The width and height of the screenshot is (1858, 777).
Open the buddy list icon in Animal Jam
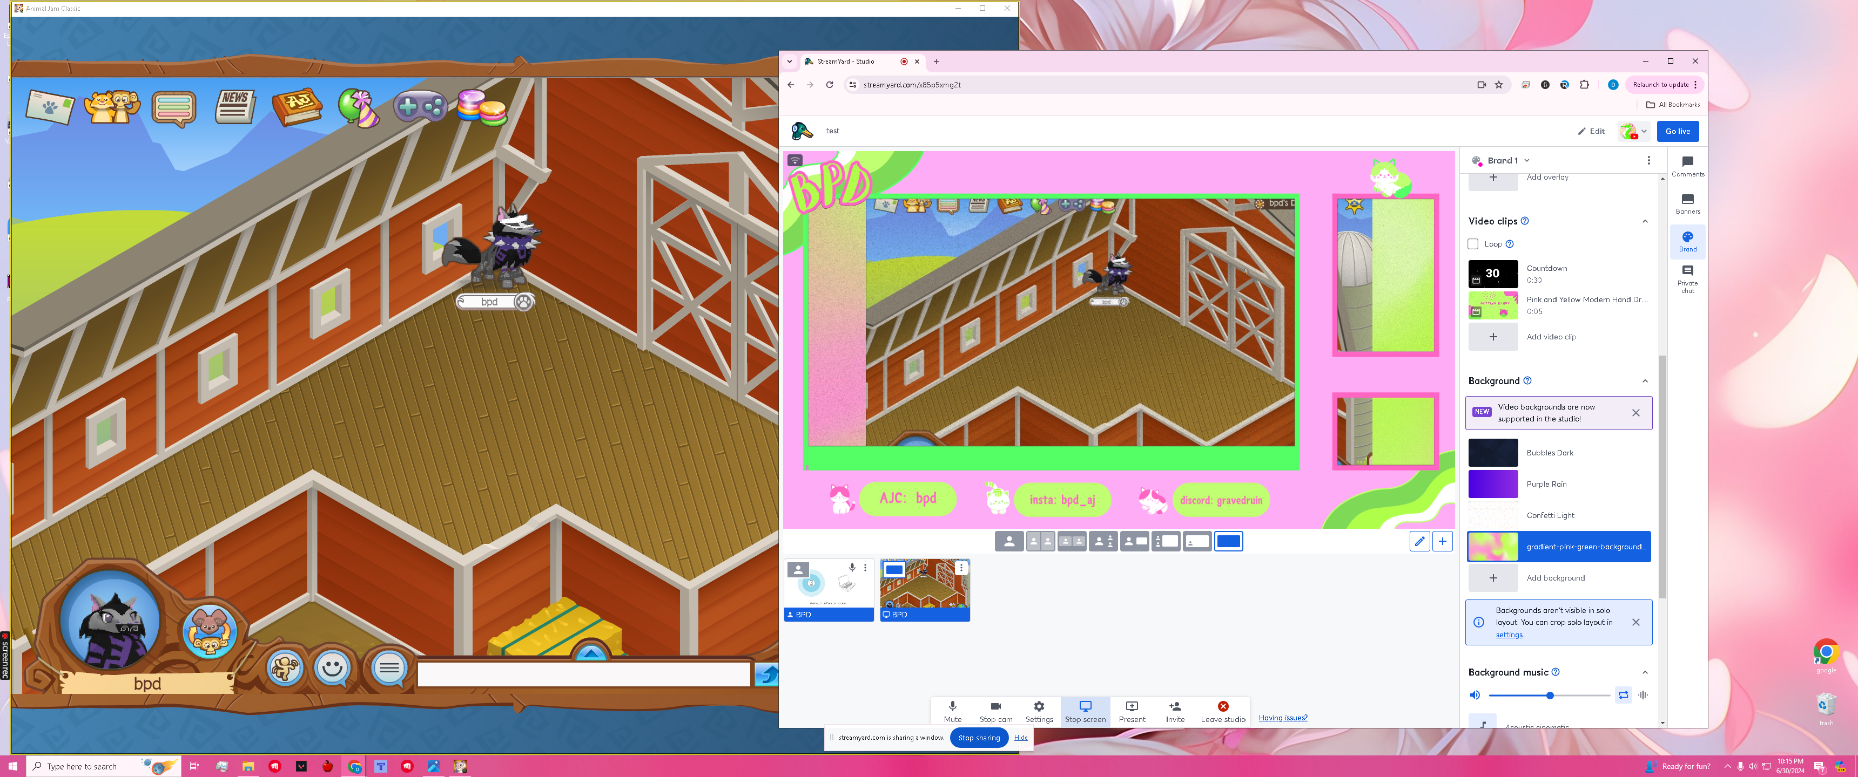tap(112, 107)
